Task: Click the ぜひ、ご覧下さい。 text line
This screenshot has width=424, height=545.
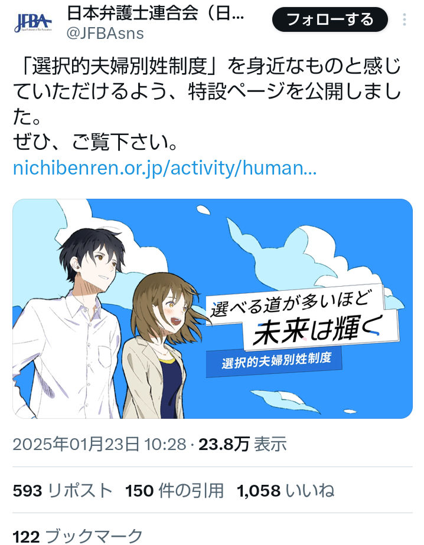Action: 96,143
